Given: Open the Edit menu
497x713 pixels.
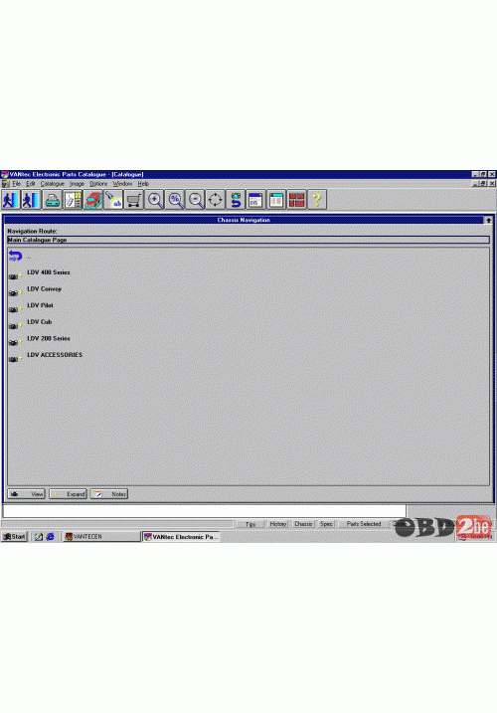Looking at the screenshot, I should tap(31, 184).
